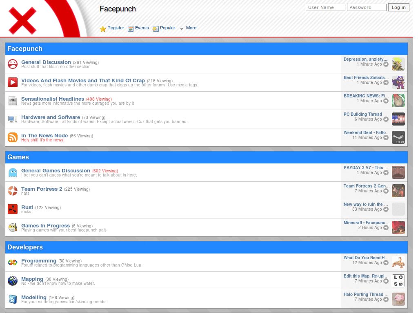Click the In The News Node RSS icon
Viewport: 418px width, 313px height.
(x=13, y=137)
